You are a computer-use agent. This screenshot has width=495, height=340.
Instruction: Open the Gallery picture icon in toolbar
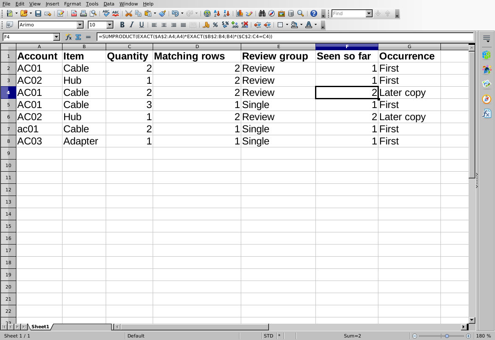pos(281,13)
